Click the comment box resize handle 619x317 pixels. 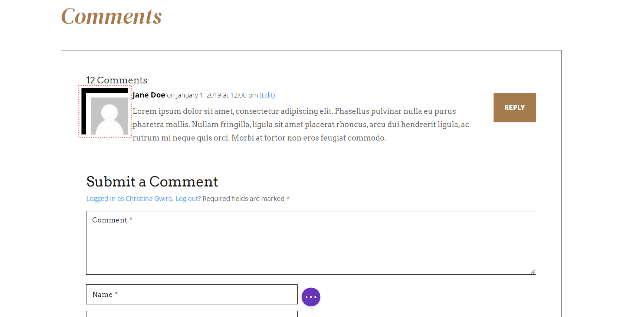pos(533,271)
